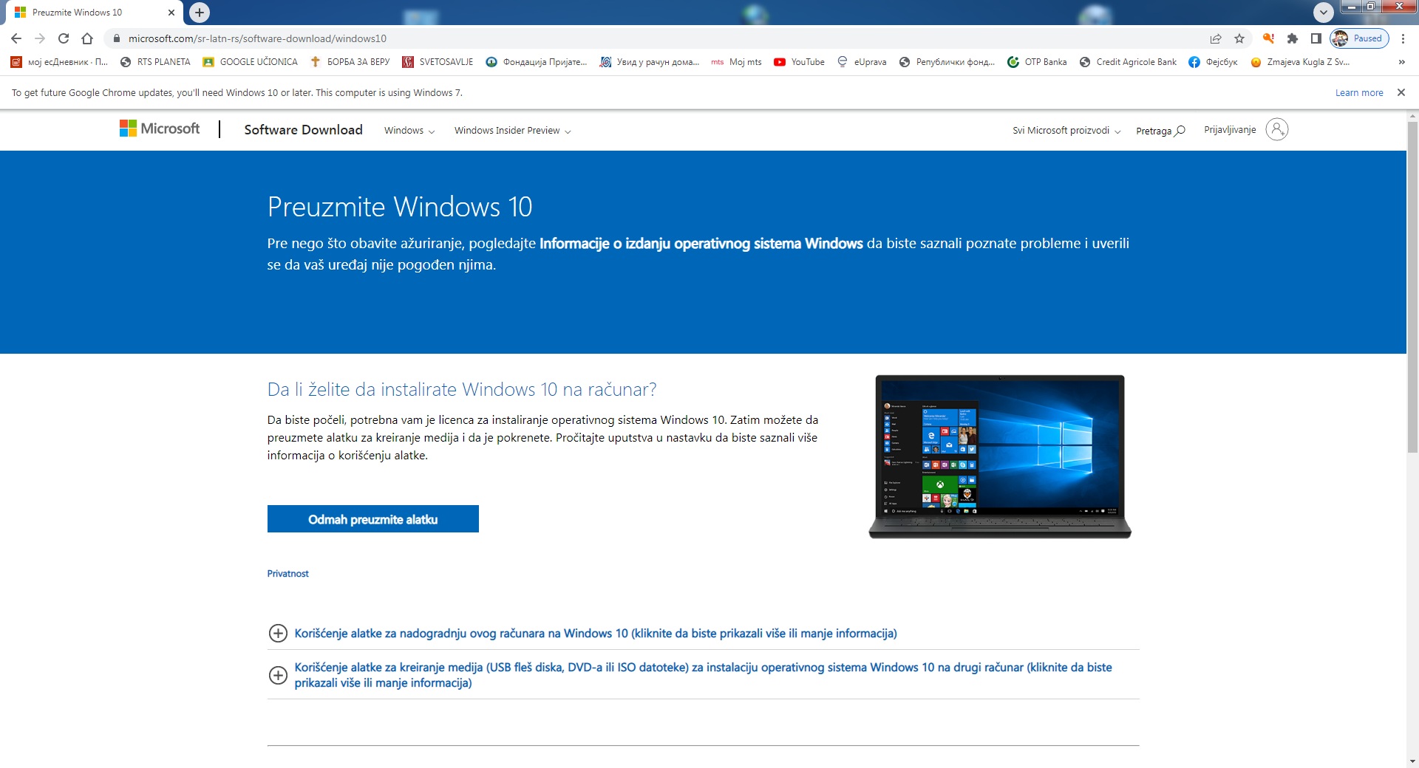Click Odmah preuzmite alatku button
Image resolution: width=1419 pixels, height=768 pixels.
pyautogui.click(x=373, y=519)
